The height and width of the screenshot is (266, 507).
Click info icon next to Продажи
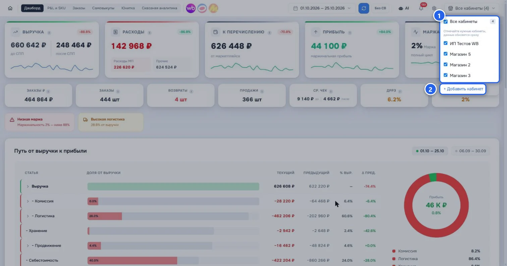tap(262, 91)
